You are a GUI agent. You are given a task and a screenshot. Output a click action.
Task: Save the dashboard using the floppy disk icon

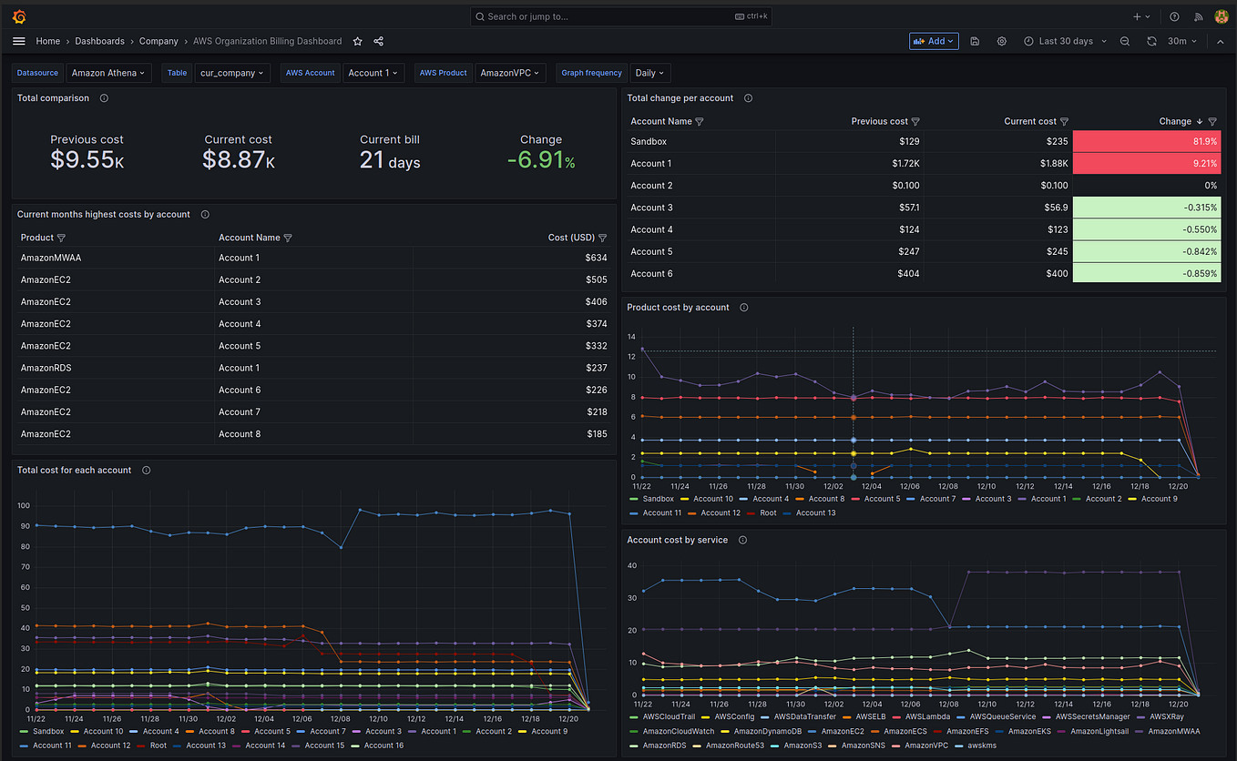tap(975, 41)
